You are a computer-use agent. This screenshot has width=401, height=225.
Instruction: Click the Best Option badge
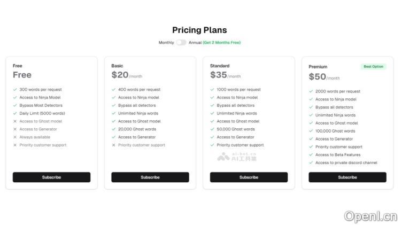(x=373, y=67)
